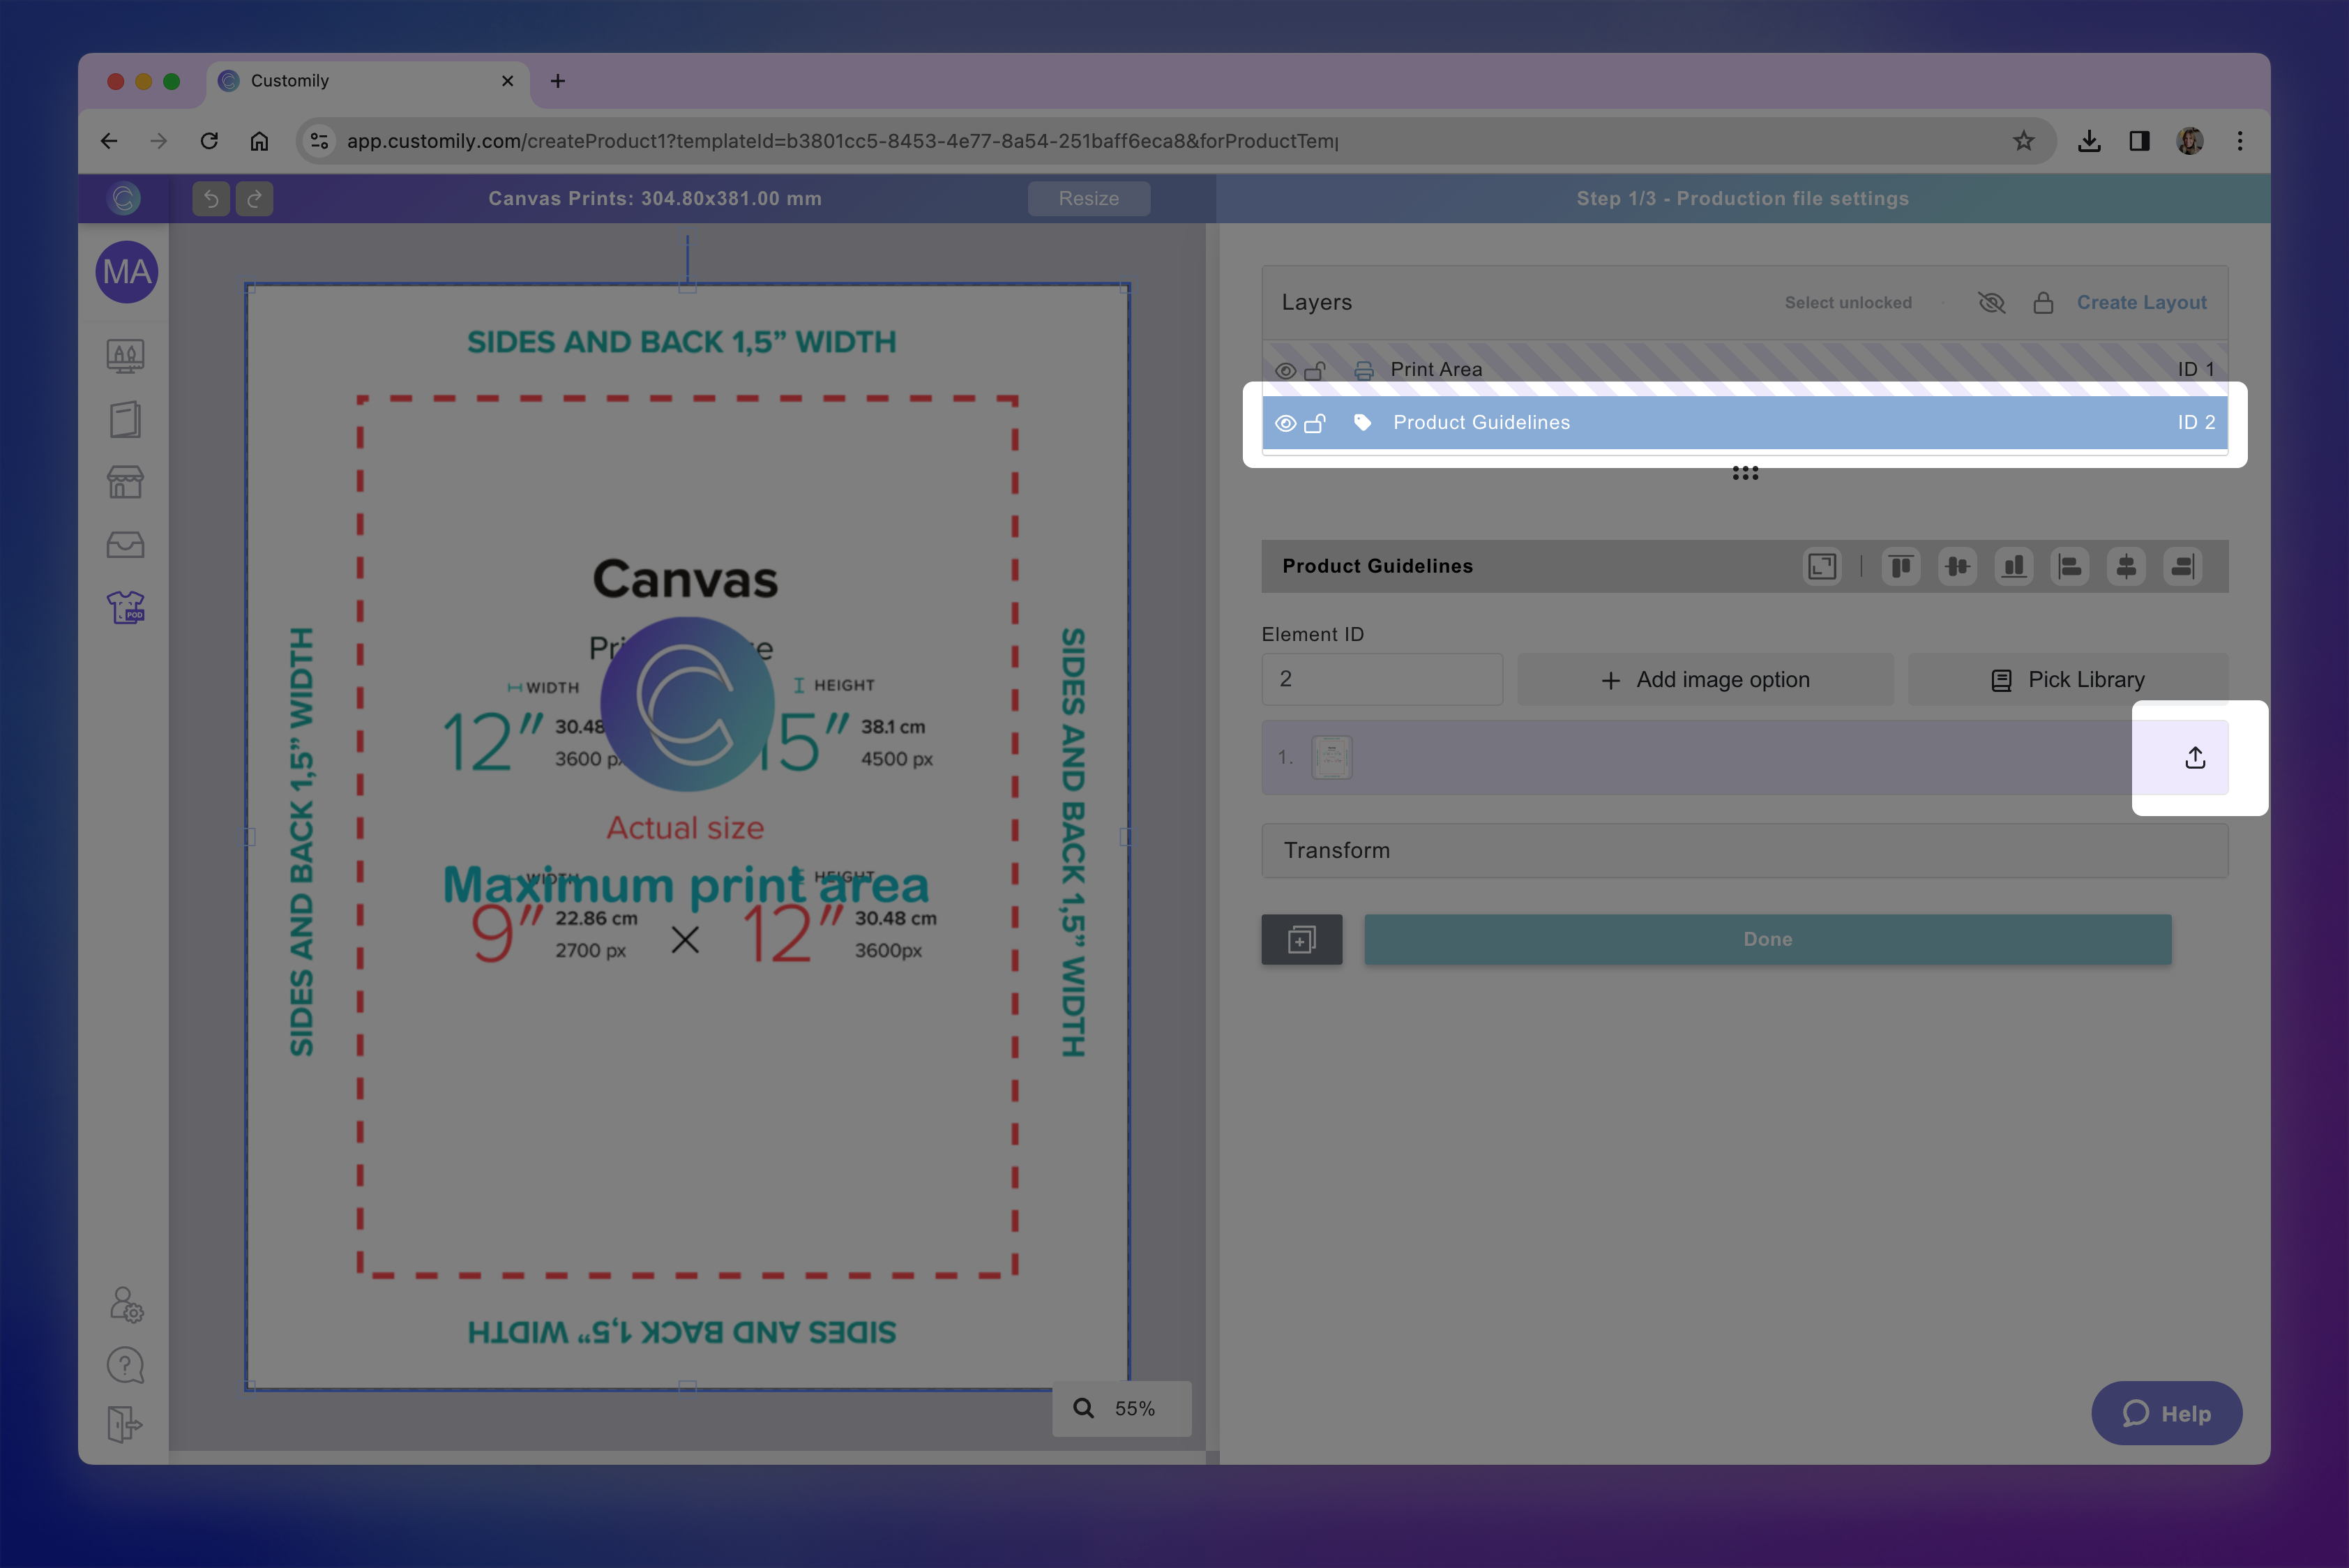Click the fit-to-canvas expand icon

(1821, 567)
